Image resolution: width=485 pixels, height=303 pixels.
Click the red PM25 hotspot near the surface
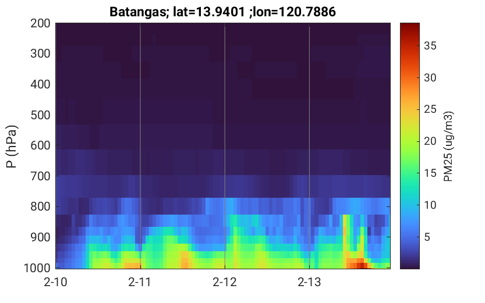[x=361, y=265]
